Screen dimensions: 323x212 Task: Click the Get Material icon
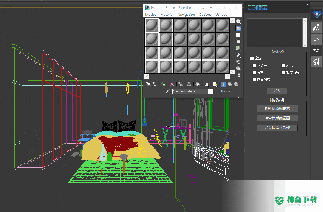[148, 84]
